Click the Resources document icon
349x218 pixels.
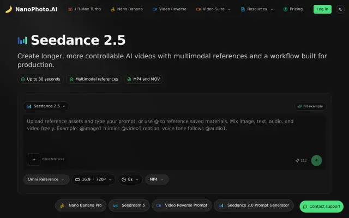pyautogui.click(x=243, y=9)
